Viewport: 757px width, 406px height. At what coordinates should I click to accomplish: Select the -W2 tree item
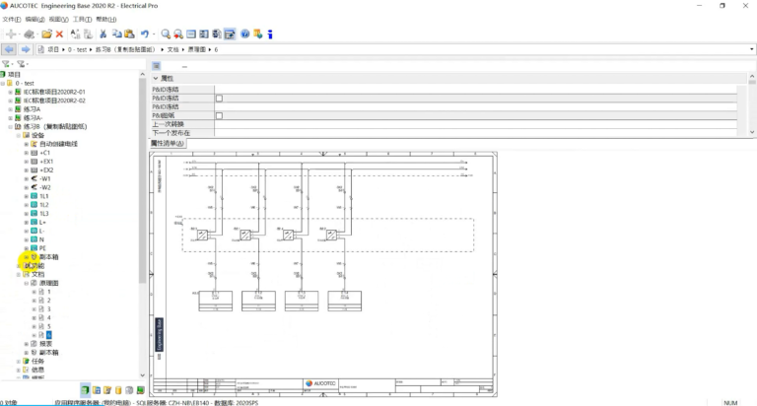45,187
